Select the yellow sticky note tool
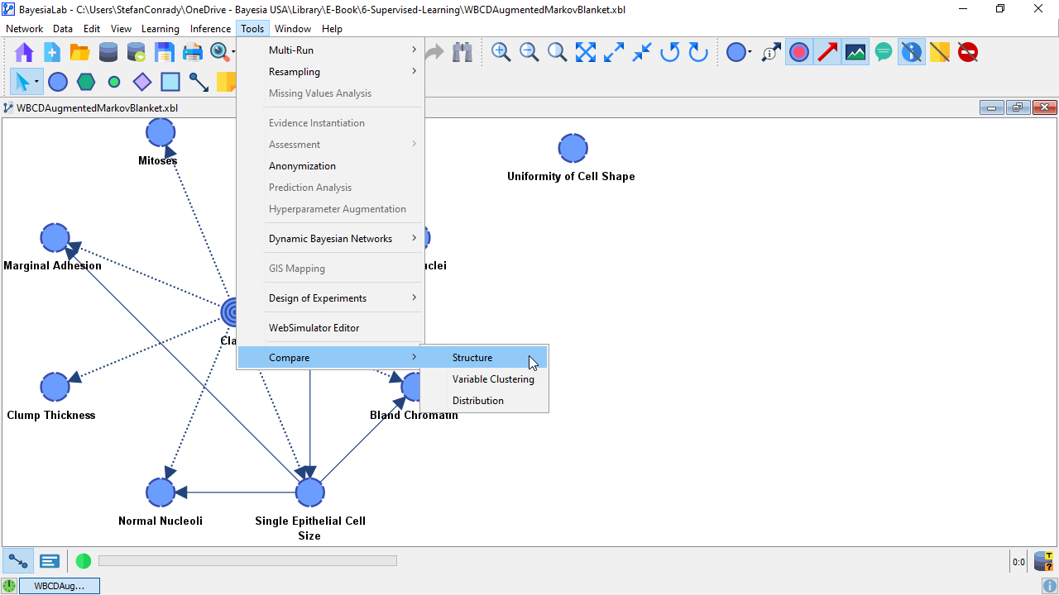The height and width of the screenshot is (595, 1059). pos(225,82)
